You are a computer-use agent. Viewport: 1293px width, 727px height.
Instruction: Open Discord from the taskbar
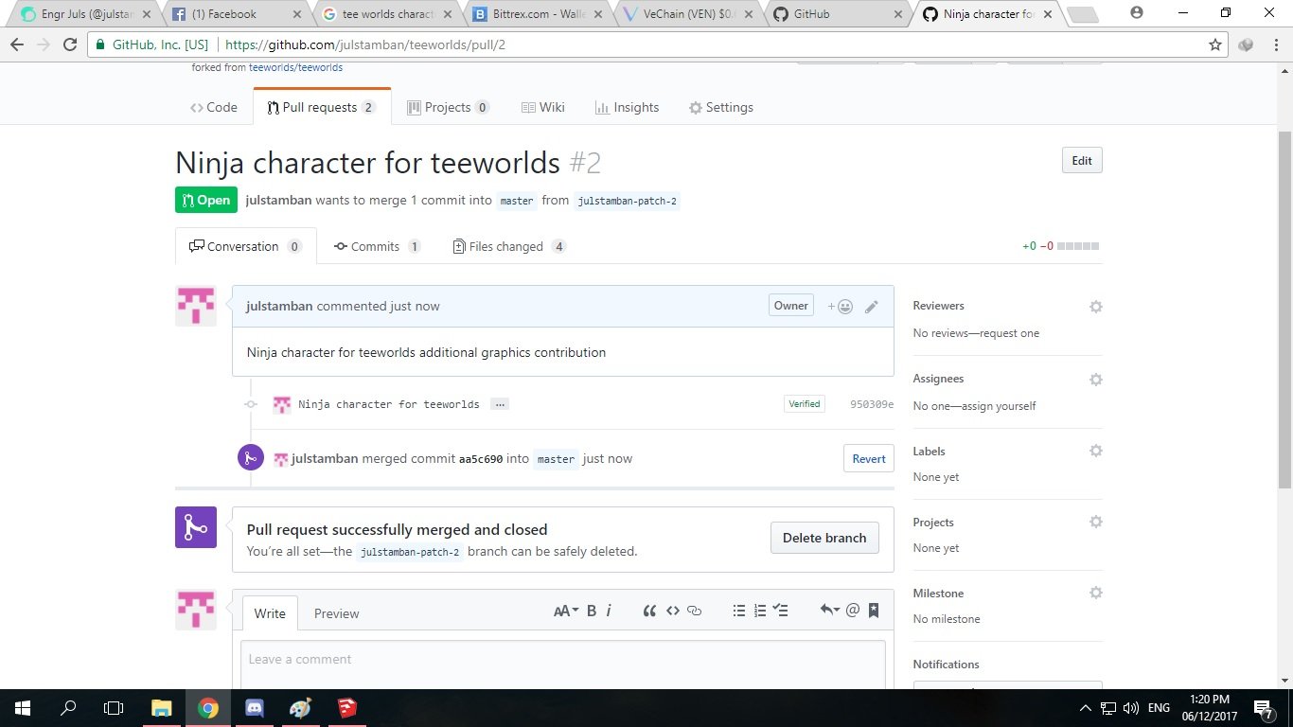[254, 708]
